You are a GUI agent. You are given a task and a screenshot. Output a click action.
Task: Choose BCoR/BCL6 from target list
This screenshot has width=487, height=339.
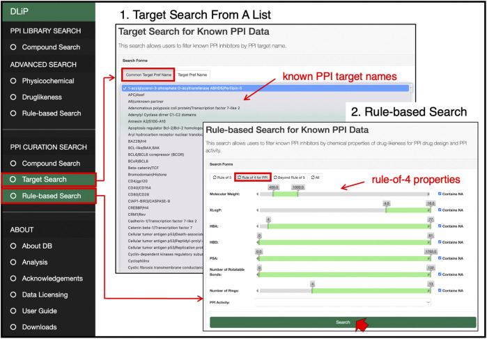[138, 161]
